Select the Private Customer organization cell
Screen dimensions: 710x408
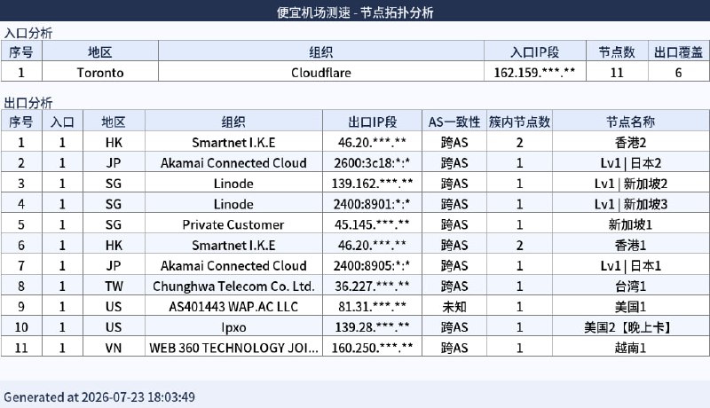click(x=233, y=224)
